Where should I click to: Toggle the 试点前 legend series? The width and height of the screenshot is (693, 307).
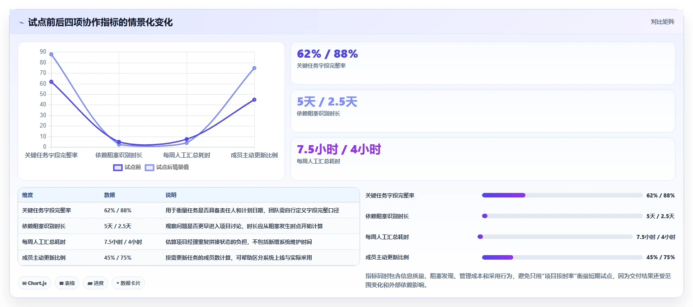(127, 167)
